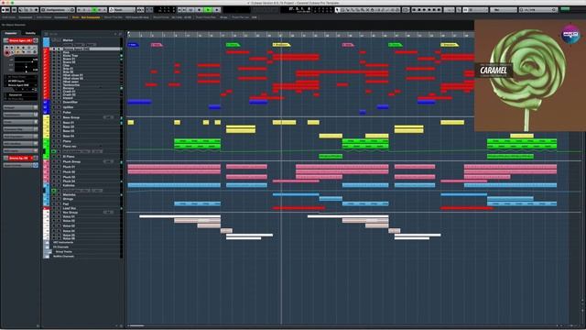The width and height of the screenshot is (586, 330).
Task: Select the Mute X tool
Action: (367, 10)
